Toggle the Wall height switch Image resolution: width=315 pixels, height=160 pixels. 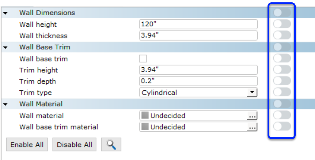tap(282, 24)
